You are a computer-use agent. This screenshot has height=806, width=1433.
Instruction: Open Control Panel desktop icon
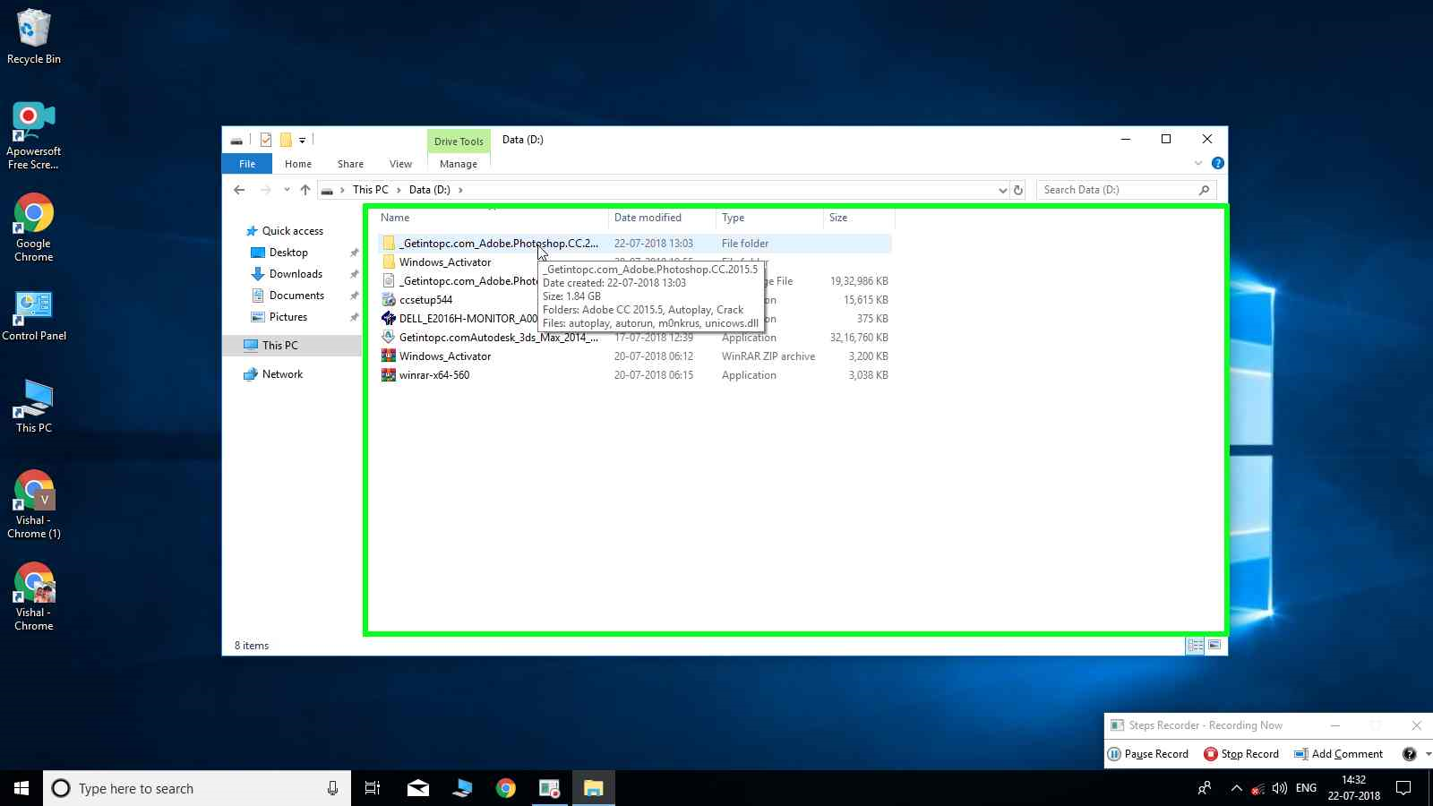tap(34, 315)
